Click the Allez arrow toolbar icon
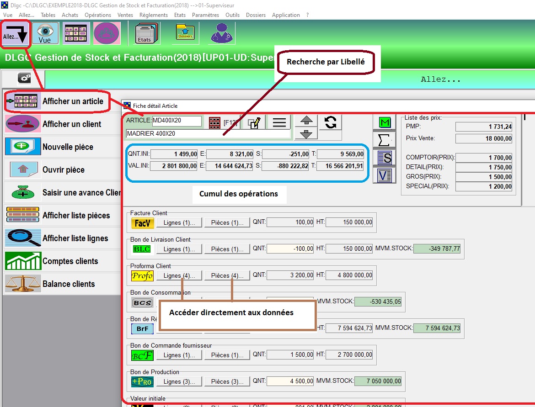This screenshot has width=535, height=407. click(x=16, y=33)
